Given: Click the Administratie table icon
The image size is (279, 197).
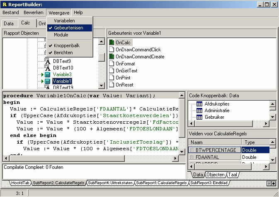Looking at the screenshot, I should (x=199, y=111).
